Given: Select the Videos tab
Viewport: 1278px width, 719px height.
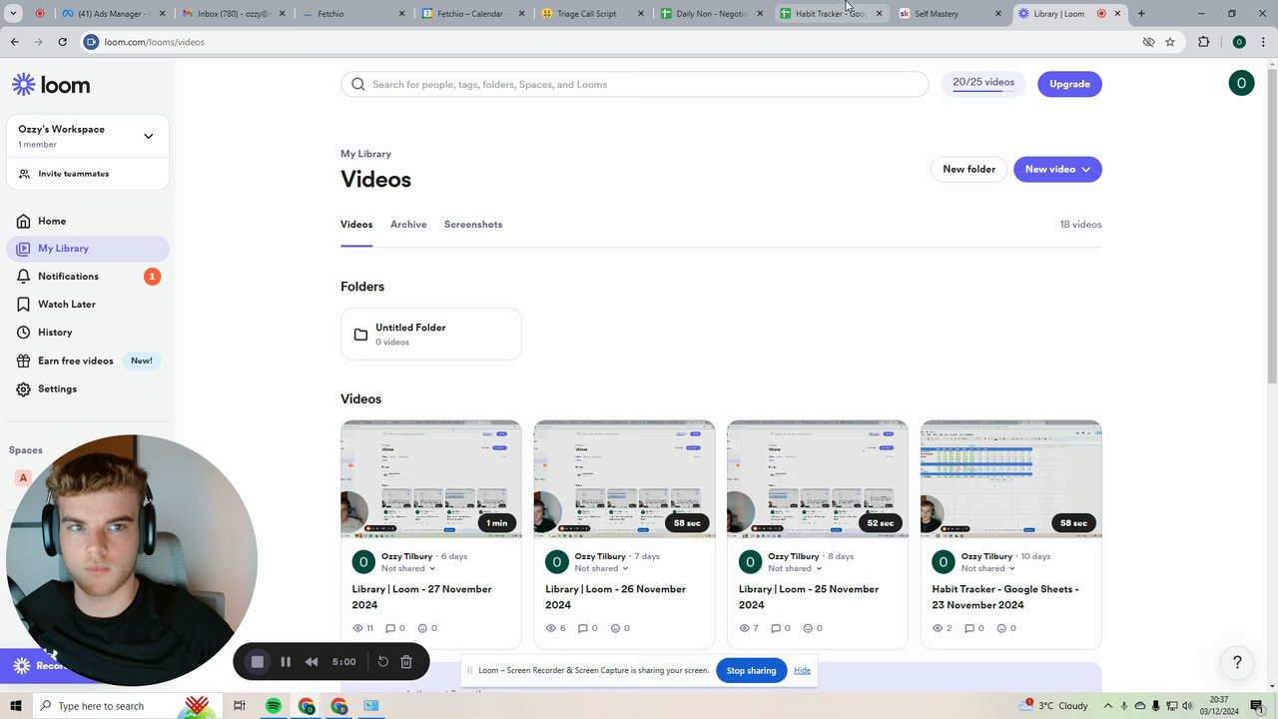Looking at the screenshot, I should [x=356, y=225].
